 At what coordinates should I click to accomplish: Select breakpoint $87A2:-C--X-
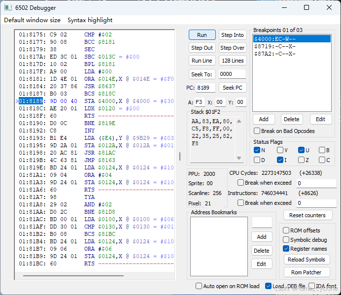coord(292,54)
